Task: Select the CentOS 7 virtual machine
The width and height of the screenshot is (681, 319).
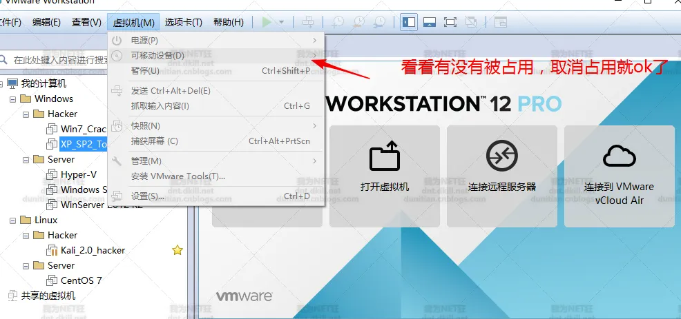Action: [81, 281]
